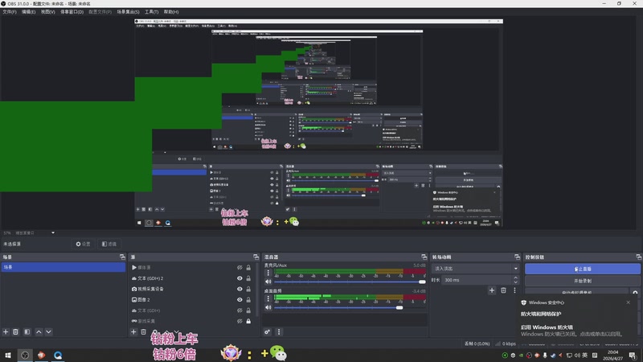This screenshot has height=362, width=643.
Task: Open notification center icon in taskbar
Action: point(633,355)
